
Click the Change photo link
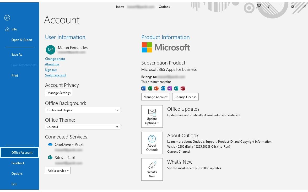[x=55, y=59]
